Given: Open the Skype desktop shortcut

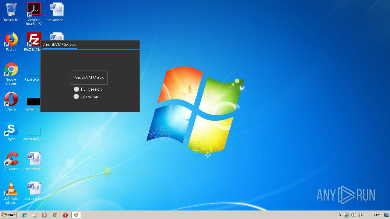Looking at the screenshot, I should point(11,131).
